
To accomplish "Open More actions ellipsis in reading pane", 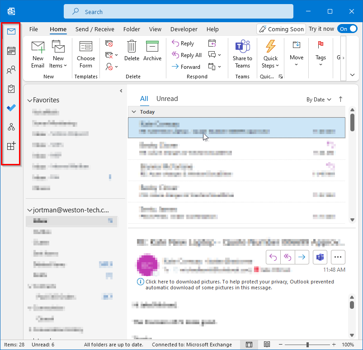I will tap(338, 257).
